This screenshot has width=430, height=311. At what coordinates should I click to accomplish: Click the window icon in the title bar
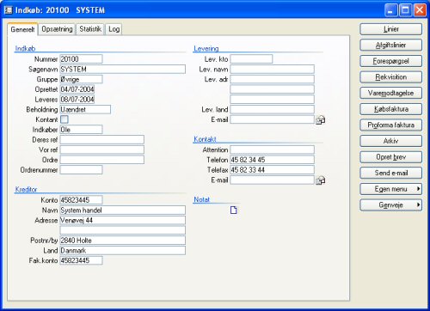pyautogui.click(x=9, y=10)
